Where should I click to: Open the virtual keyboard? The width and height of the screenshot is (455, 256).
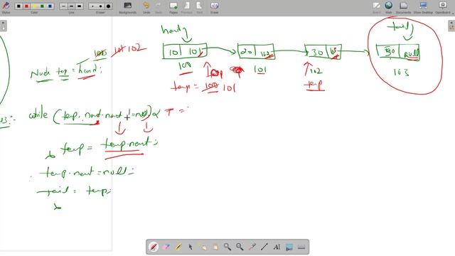pyautogui.click(x=301, y=247)
